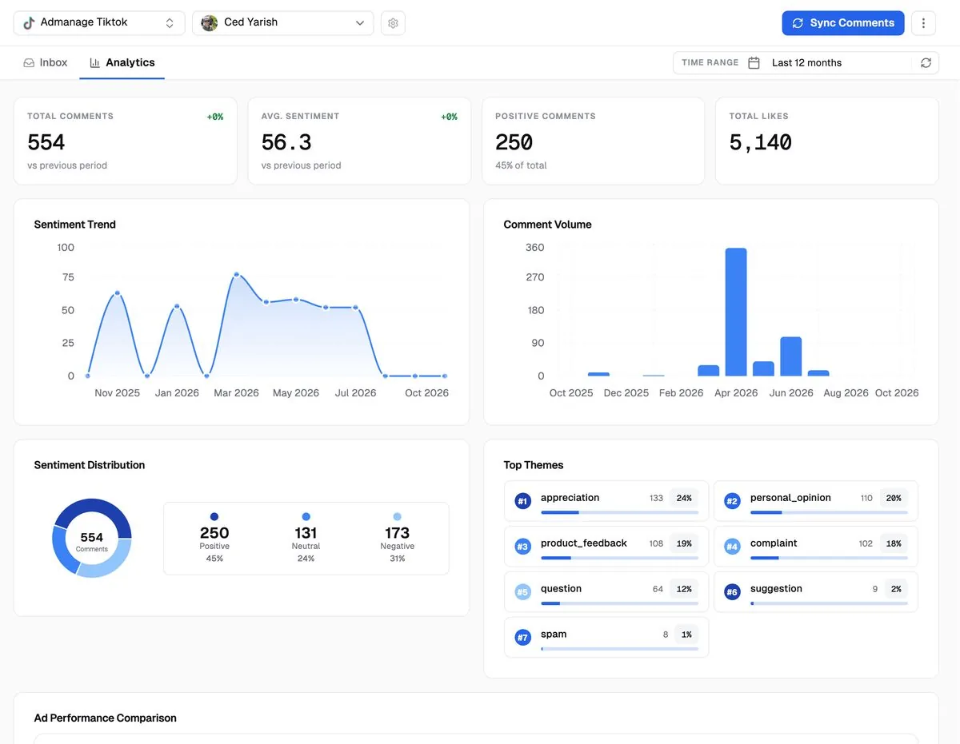
Task: Click the #7 rank badge for spam
Action: [x=523, y=638]
